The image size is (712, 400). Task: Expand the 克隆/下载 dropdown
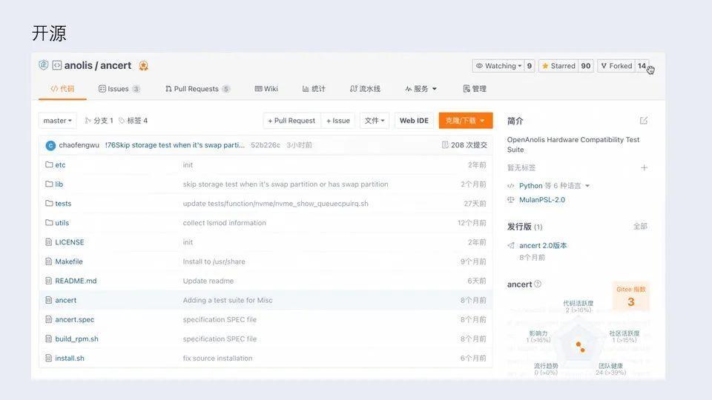[465, 121]
